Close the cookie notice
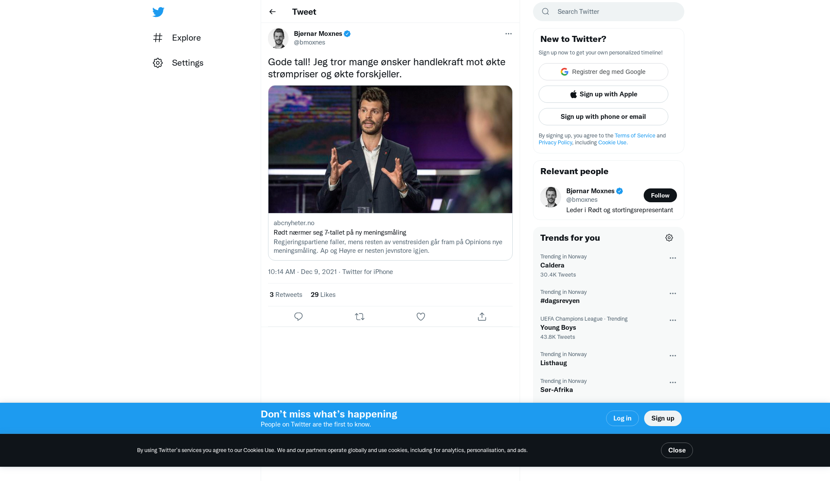Viewport: 830px width, 481px height. (677, 450)
